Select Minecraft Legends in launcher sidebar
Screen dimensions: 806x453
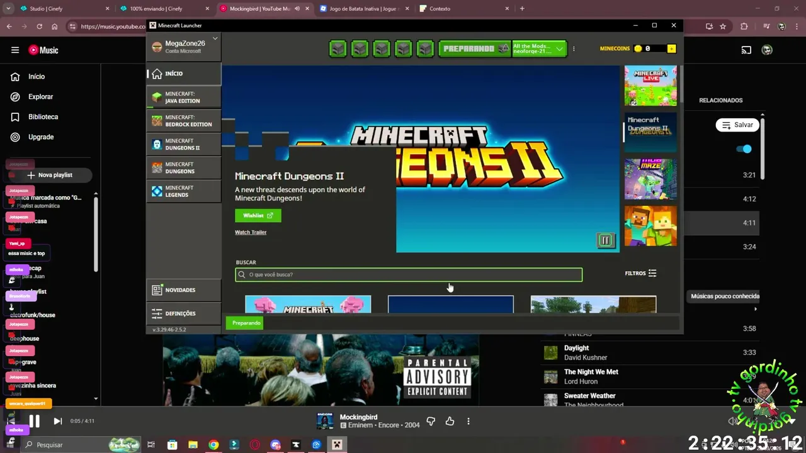[184, 191]
